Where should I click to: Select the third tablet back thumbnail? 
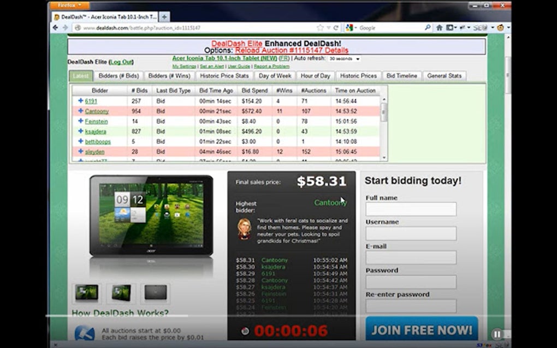coord(156,293)
